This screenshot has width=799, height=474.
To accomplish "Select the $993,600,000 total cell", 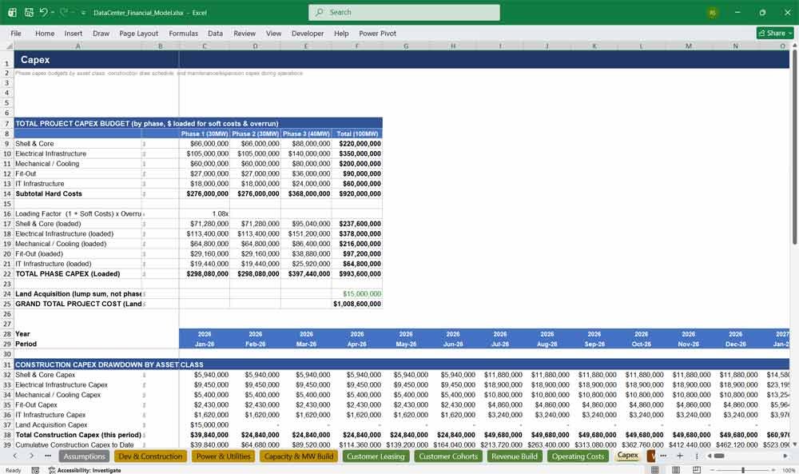I will pyautogui.click(x=356, y=273).
